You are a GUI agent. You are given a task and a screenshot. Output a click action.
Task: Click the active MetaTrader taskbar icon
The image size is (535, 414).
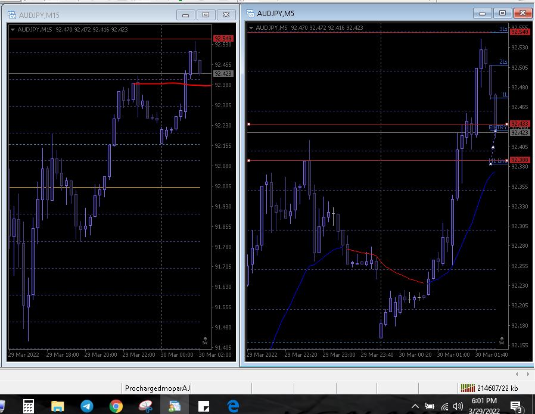click(175, 406)
